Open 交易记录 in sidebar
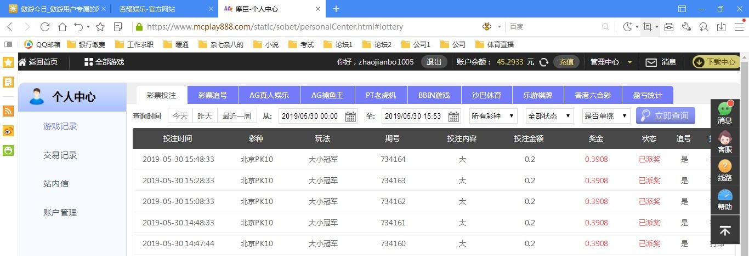The height and width of the screenshot is (256, 749). tap(60, 155)
